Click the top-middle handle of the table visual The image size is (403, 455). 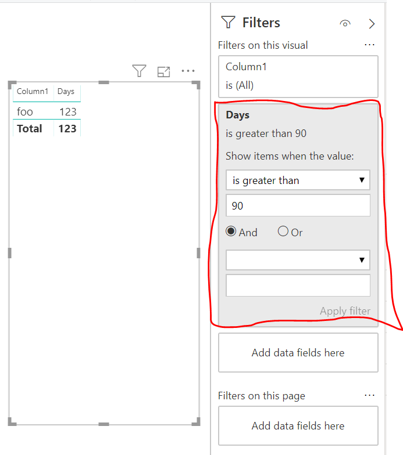coord(104,82)
